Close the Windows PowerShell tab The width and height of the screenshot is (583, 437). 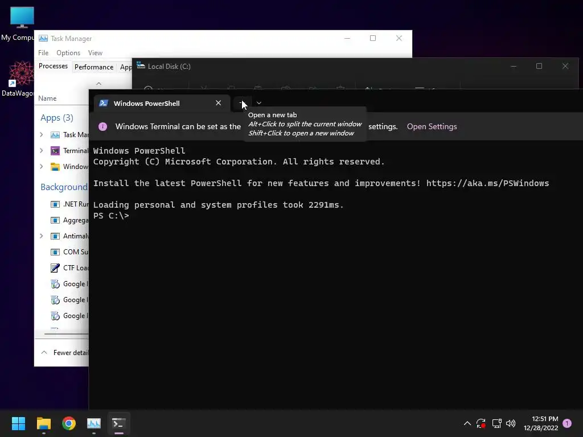tap(218, 103)
